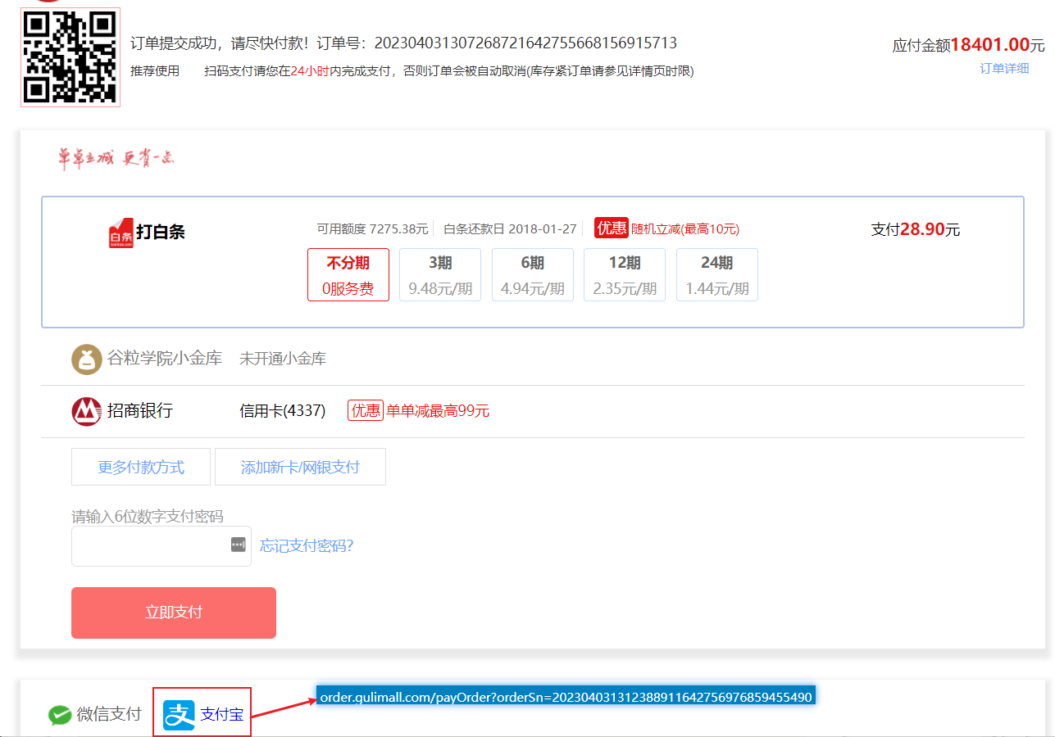Viewport: 1055px width, 737px height.
Task: Click the China Merchants Bank logo
Action: [86, 411]
